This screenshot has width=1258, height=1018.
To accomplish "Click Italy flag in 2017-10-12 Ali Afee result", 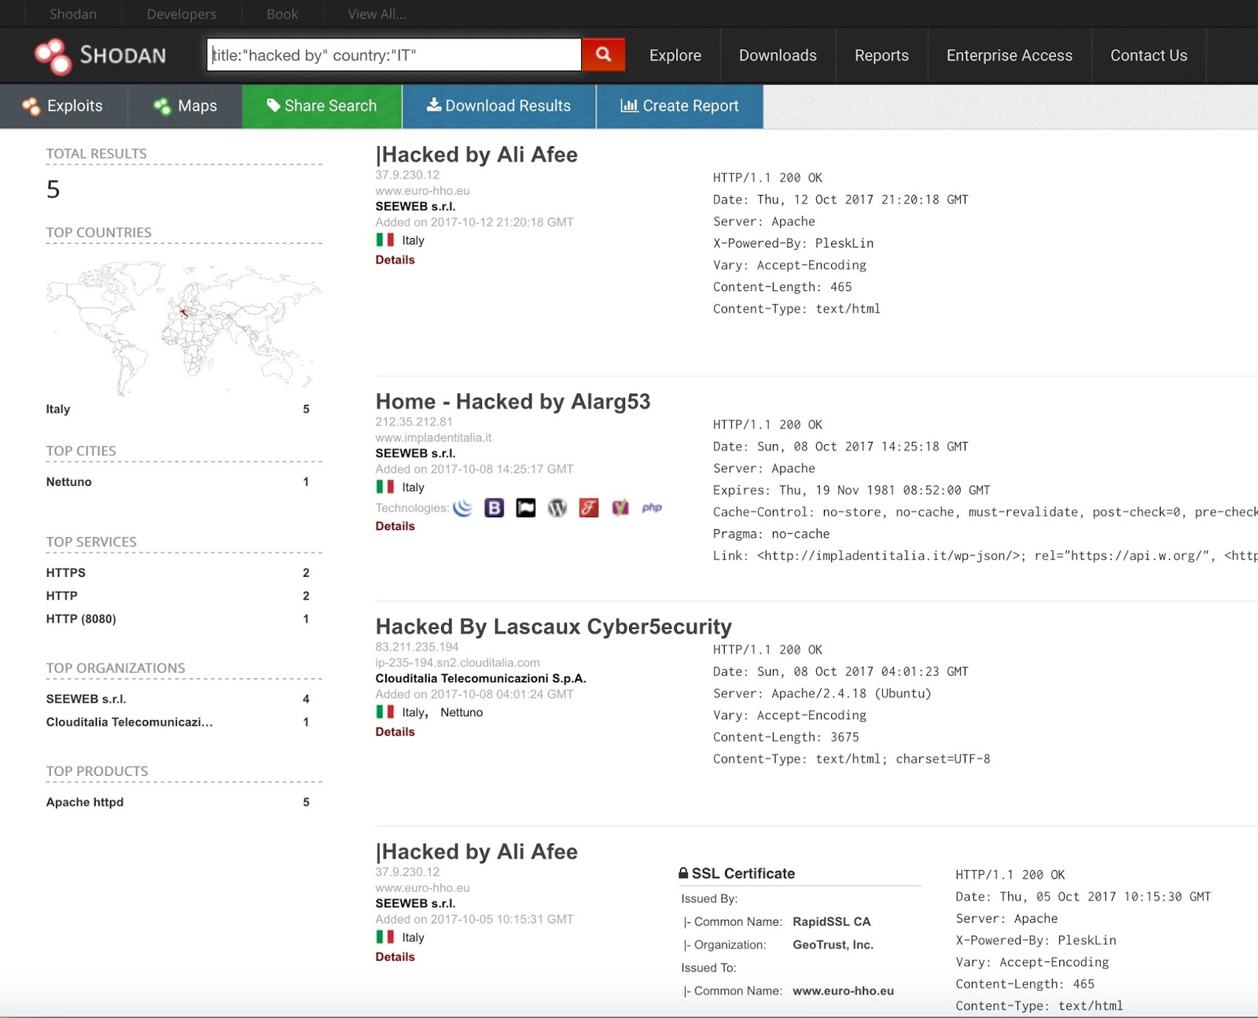I will pos(385,240).
